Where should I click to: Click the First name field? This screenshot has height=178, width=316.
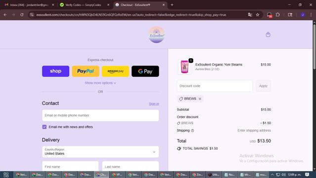tap(70, 167)
